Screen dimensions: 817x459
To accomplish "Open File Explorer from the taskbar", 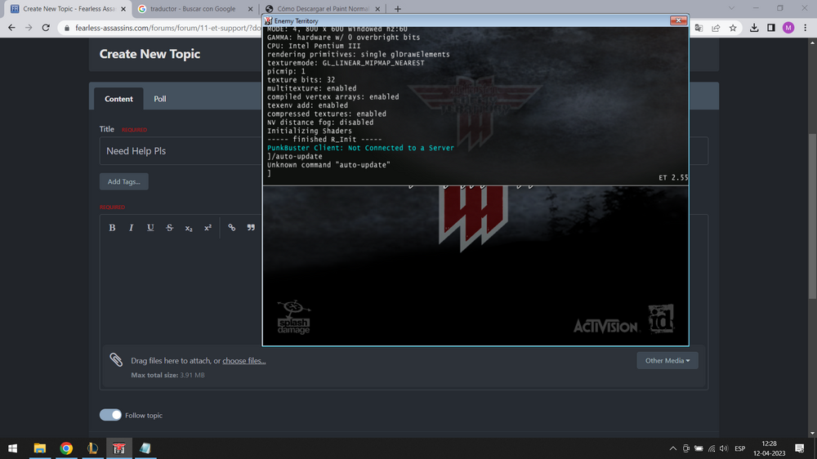I will (x=39, y=448).
